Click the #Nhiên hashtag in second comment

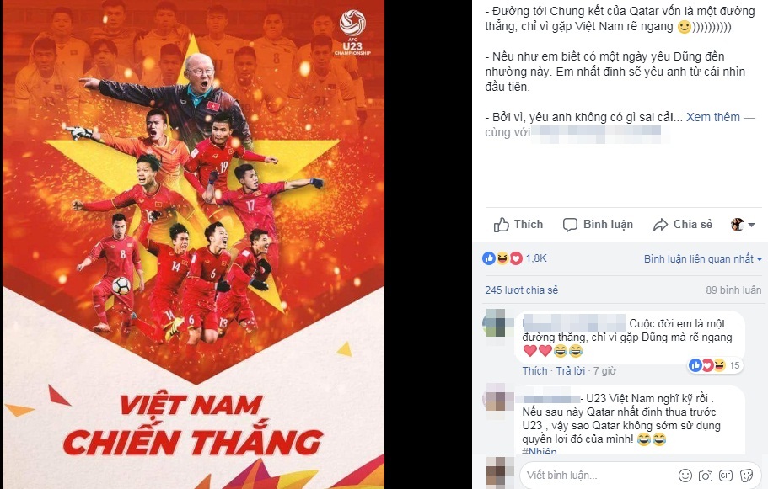tap(540, 451)
